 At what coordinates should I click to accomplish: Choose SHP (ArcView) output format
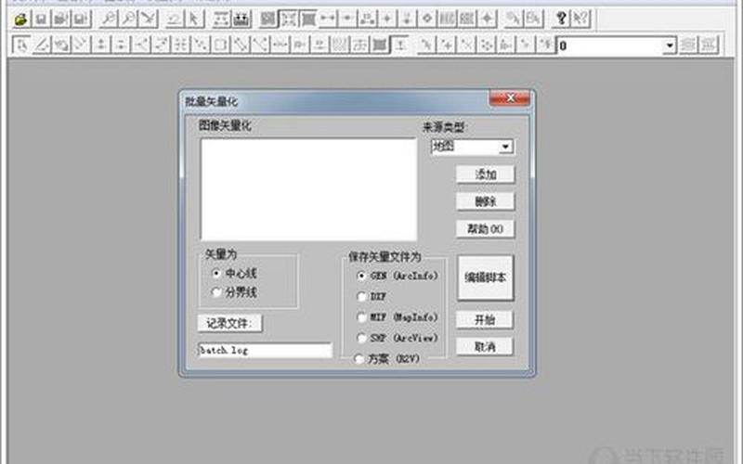click(398, 338)
